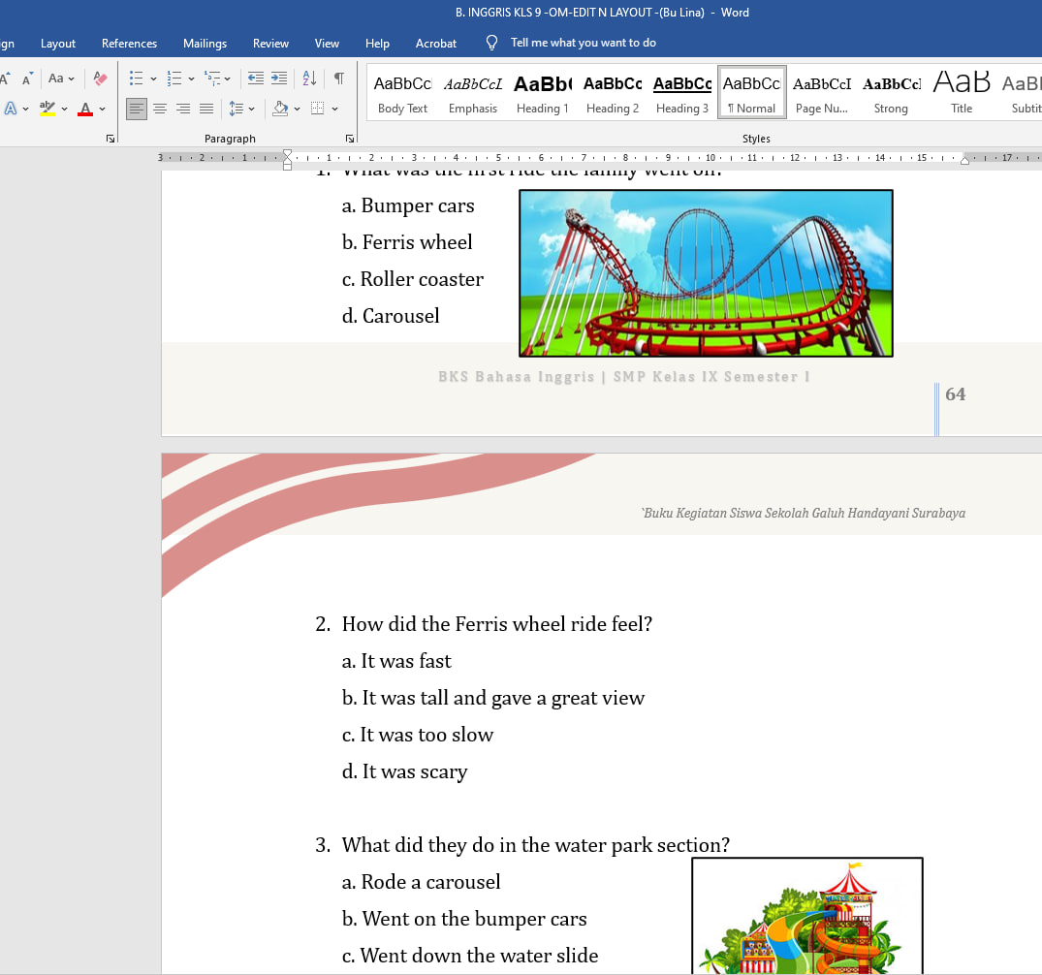The image size is (1042, 975).
Task: Click the Tell me what you want to do box
Action: [x=583, y=43]
